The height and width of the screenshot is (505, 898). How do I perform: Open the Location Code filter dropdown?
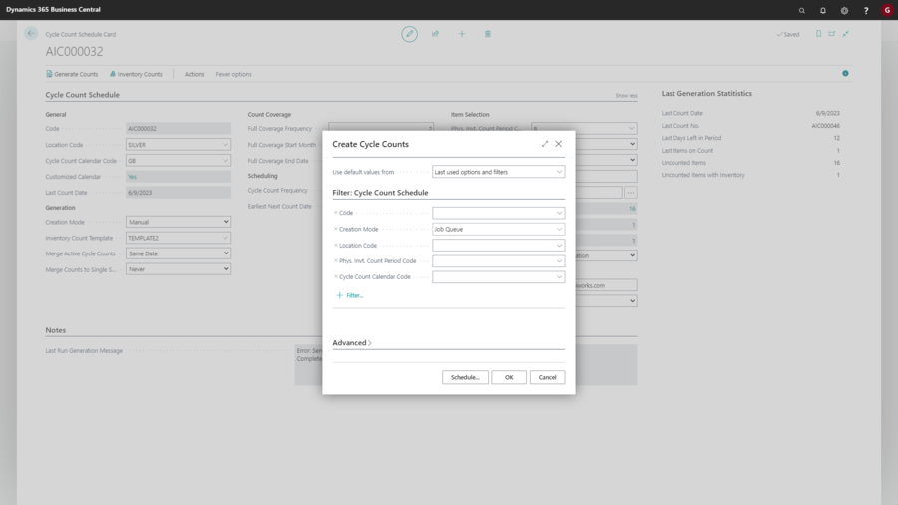point(559,245)
